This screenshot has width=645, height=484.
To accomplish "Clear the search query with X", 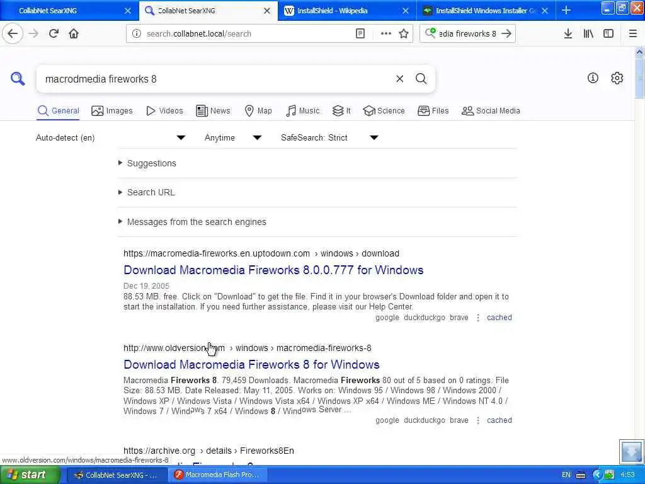I will (399, 79).
